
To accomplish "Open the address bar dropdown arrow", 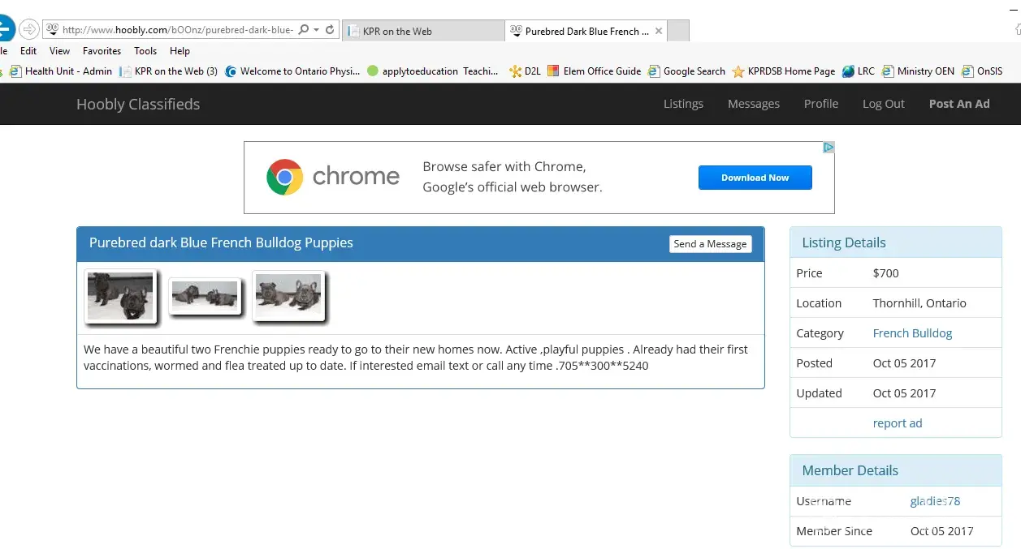I will pos(316,30).
